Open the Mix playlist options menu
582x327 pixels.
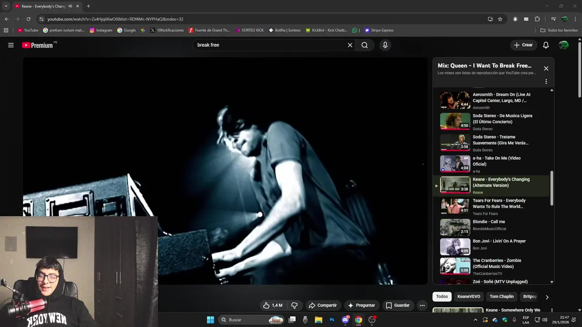point(546,82)
